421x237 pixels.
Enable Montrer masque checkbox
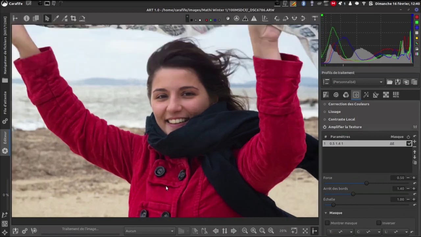tap(327, 223)
